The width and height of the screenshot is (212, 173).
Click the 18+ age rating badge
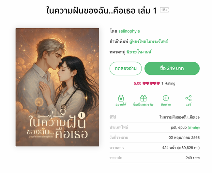pyautogui.click(x=164, y=10)
